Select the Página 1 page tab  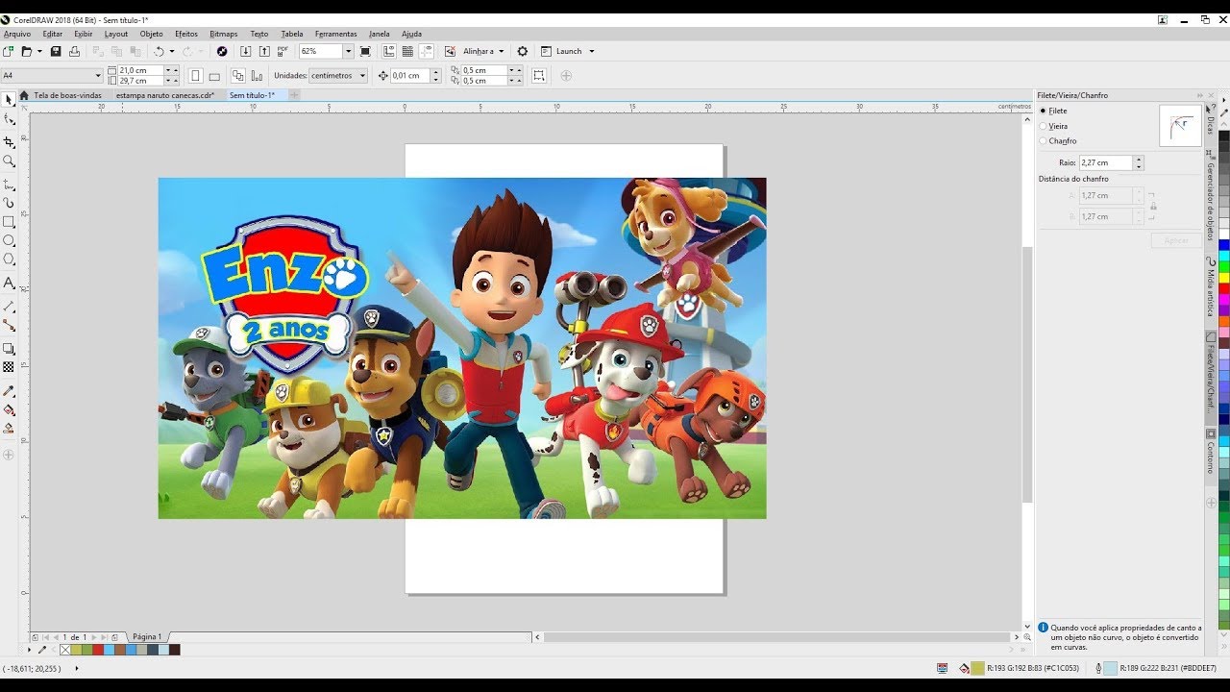click(147, 637)
